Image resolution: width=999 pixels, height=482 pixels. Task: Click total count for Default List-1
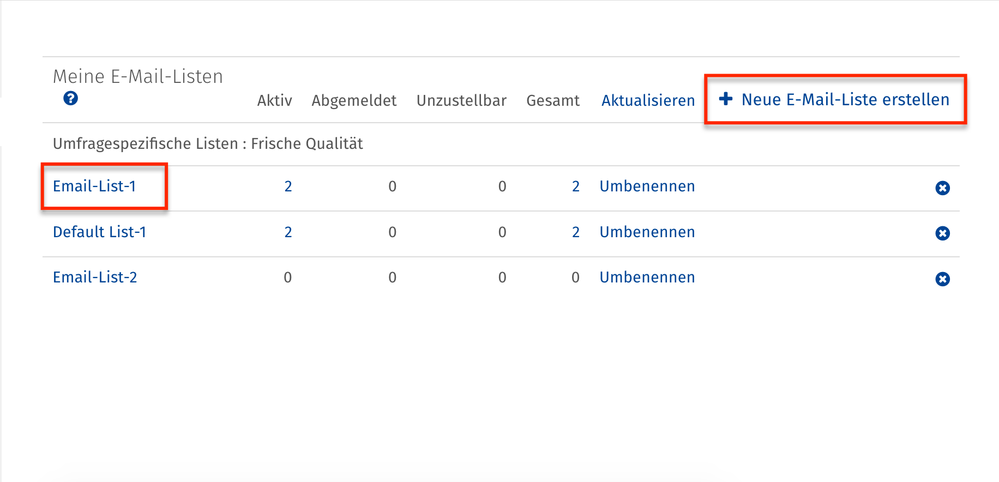point(575,233)
